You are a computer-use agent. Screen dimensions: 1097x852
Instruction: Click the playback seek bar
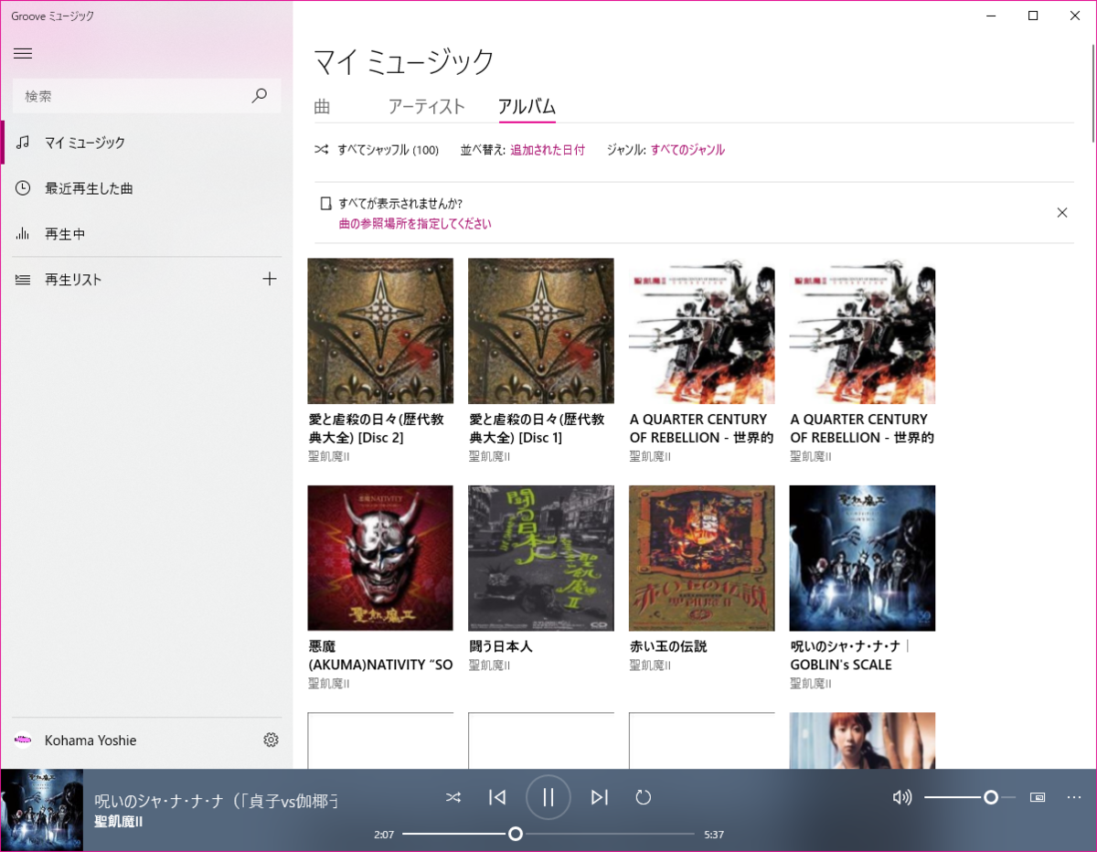click(x=548, y=834)
